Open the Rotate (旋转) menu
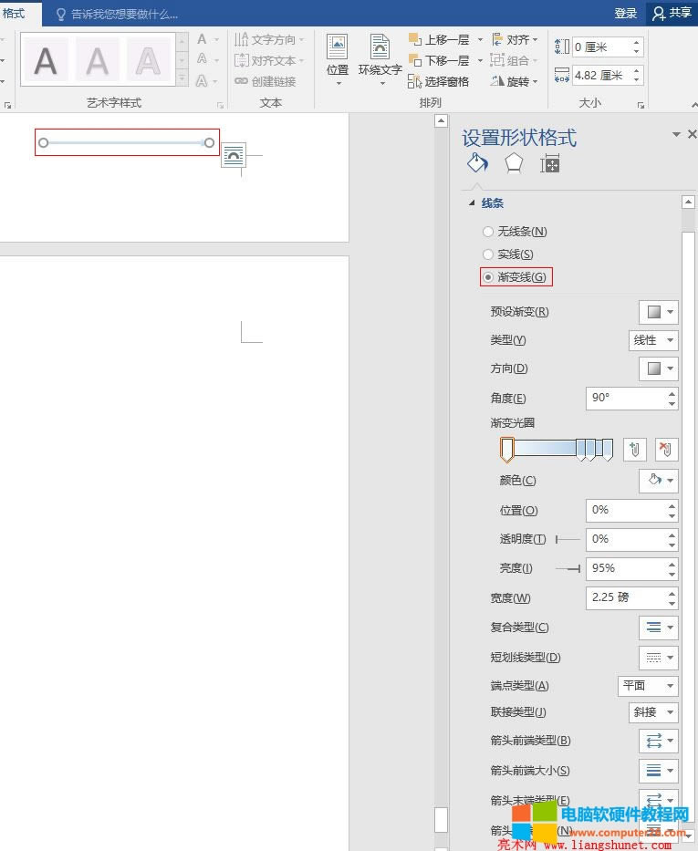Image resolution: width=698 pixels, height=851 pixels. (515, 81)
